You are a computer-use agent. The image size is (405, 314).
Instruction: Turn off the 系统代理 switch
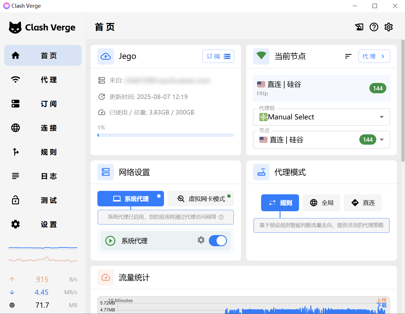[218, 241]
